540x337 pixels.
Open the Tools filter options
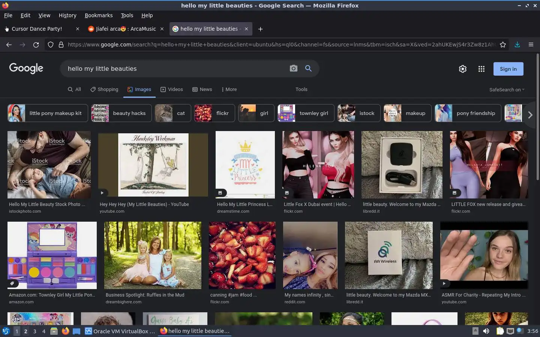[x=301, y=89]
